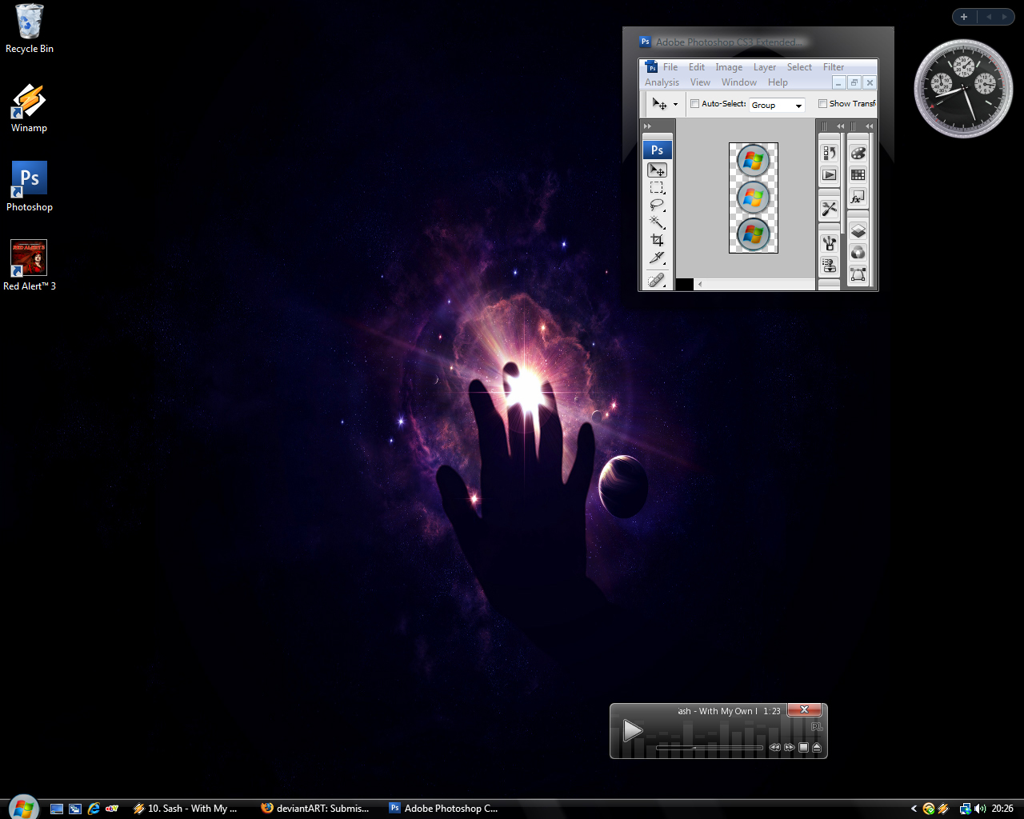Open the Filter menu

(834, 67)
